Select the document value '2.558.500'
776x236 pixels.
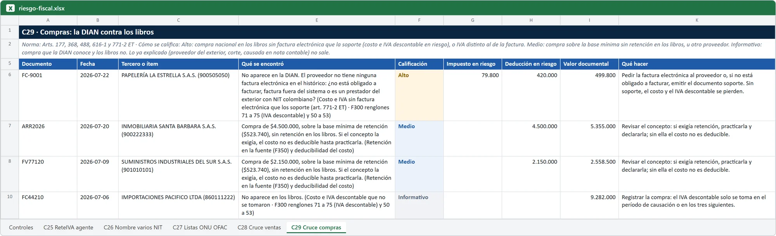(x=589, y=174)
